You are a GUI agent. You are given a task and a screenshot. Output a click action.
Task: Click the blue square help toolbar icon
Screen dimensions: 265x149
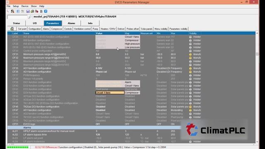46,11
